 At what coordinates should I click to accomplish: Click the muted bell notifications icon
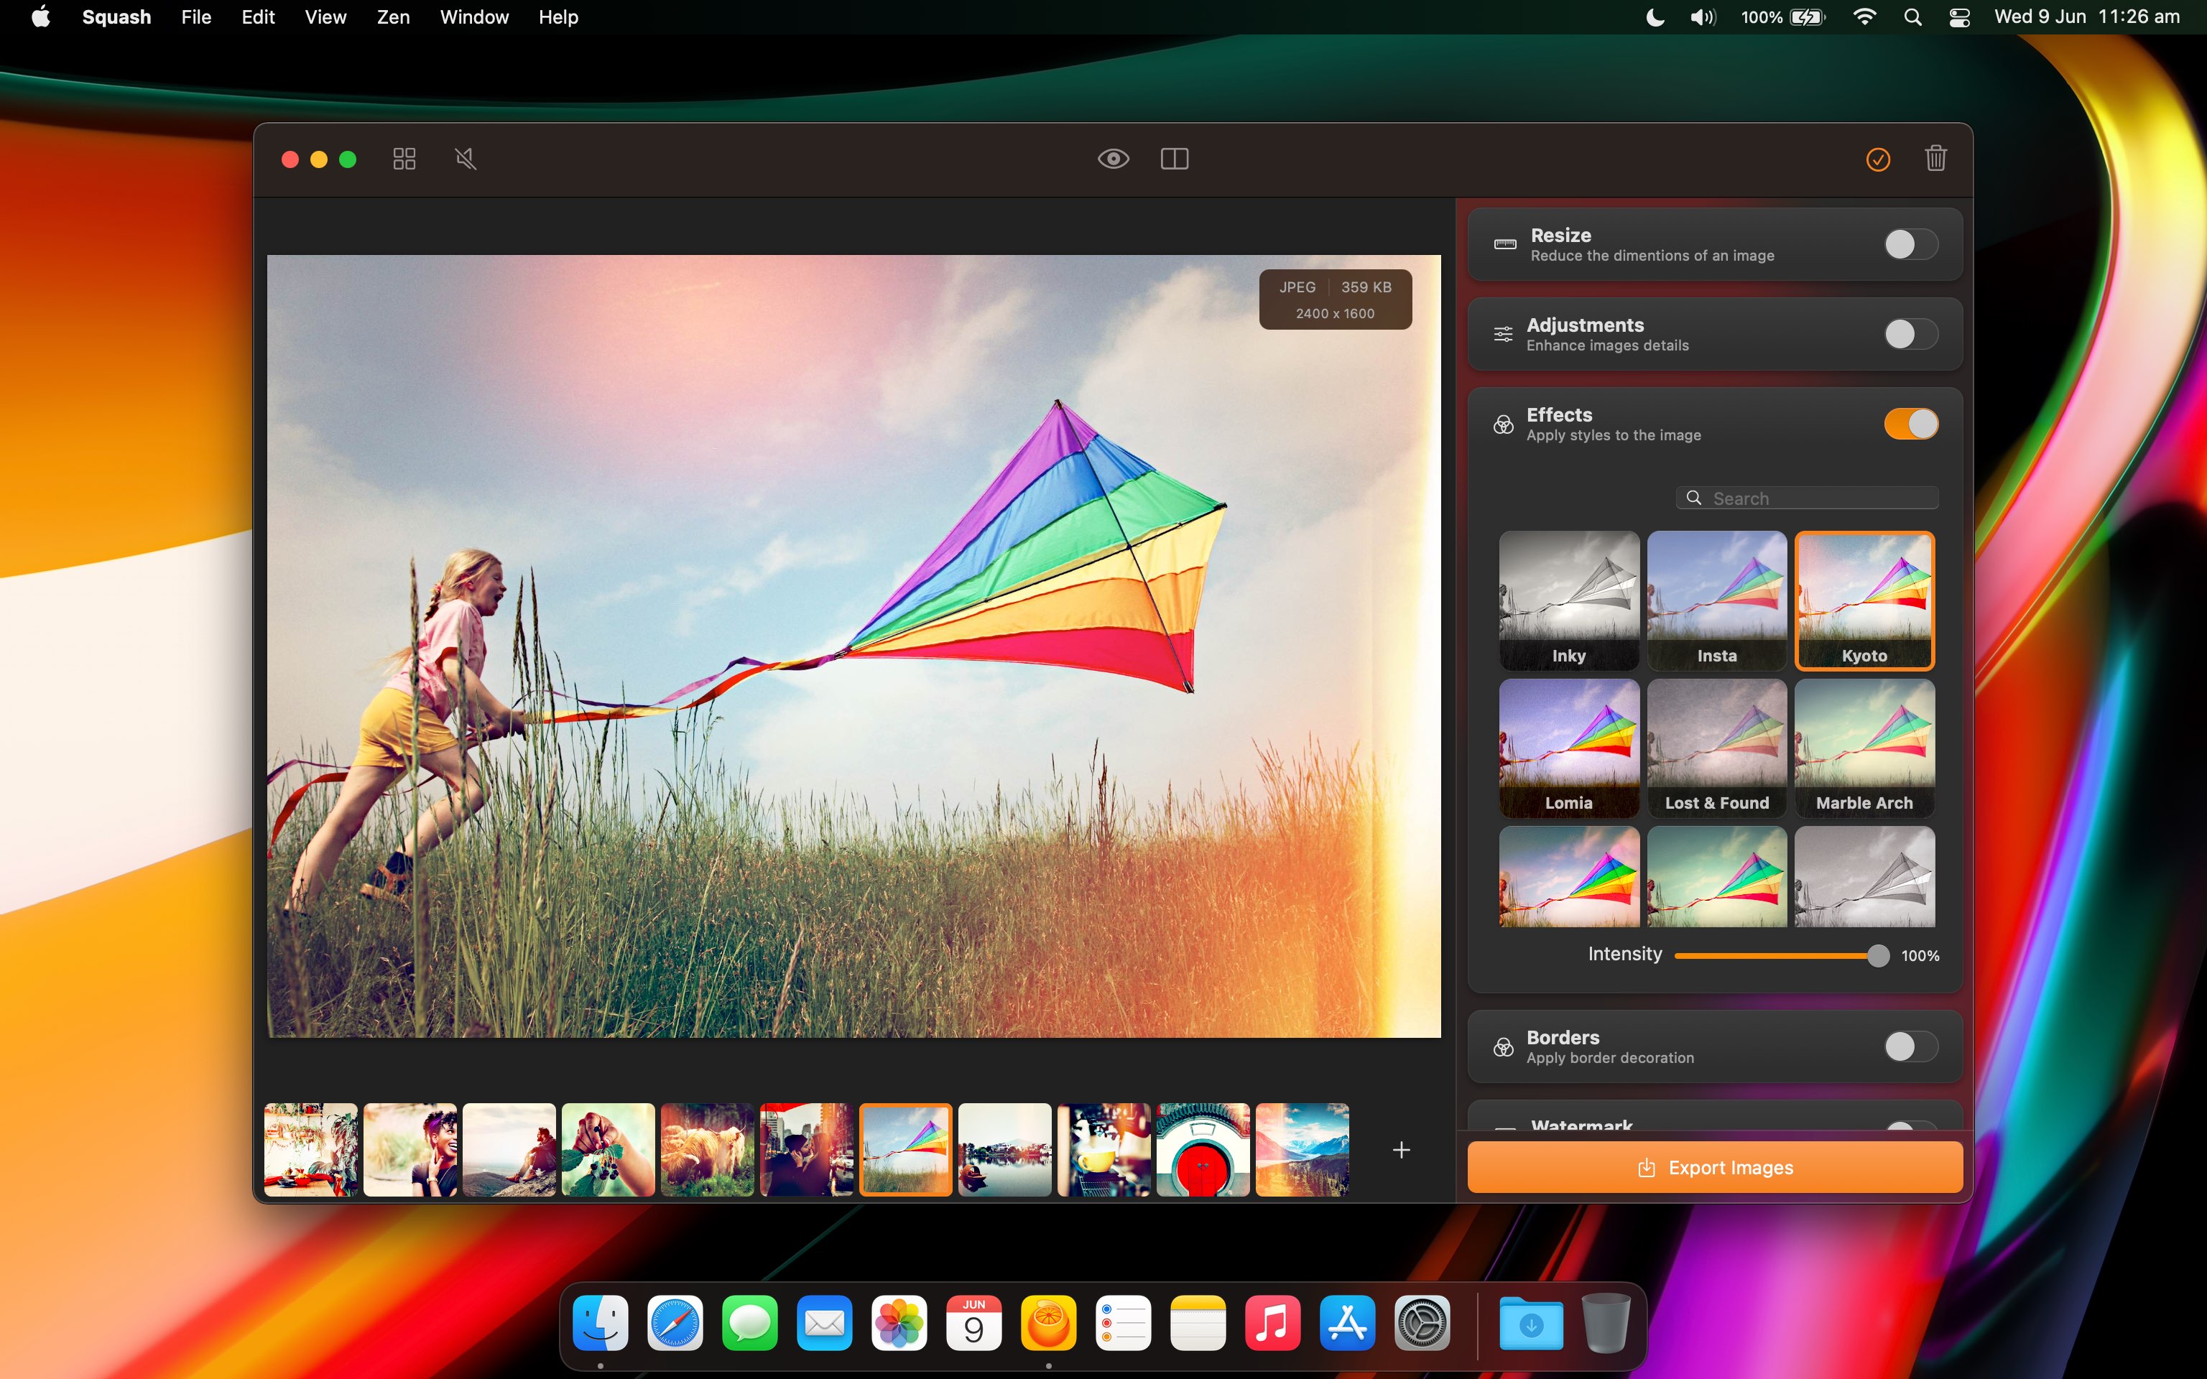pyautogui.click(x=465, y=159)
